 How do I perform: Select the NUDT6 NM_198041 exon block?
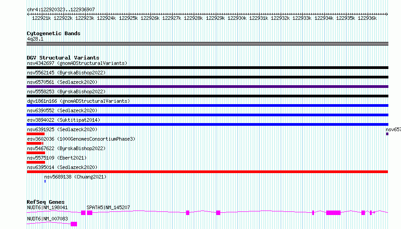[x=83, y=213]
